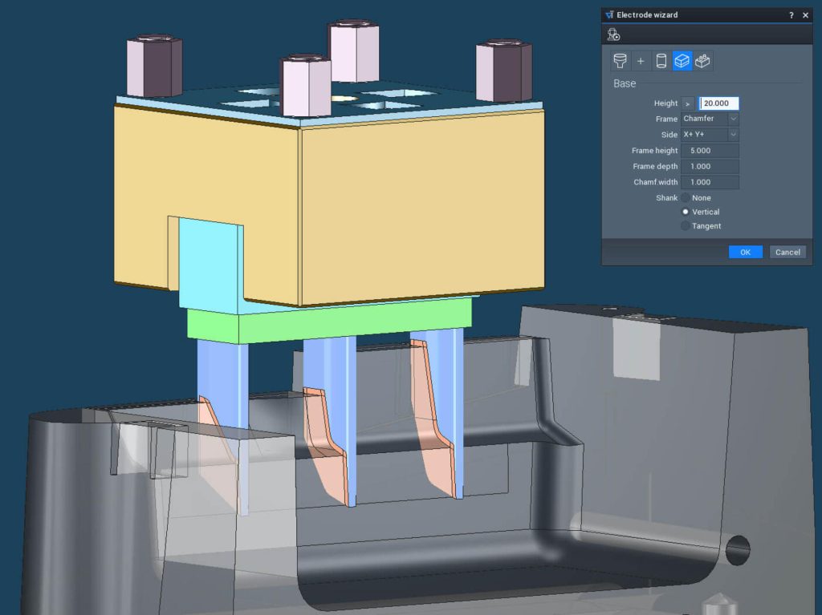Open the holder blocks step icon
Screen dimensions: 822x615
click(703, 61)
